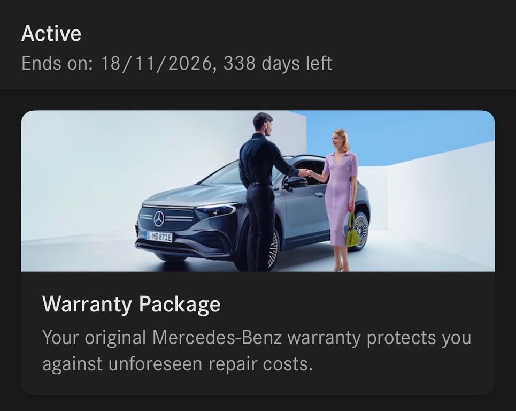This screenshot has height=411, width=516.
Task: Tap the green handbag in the image
Action: (352, 231)
